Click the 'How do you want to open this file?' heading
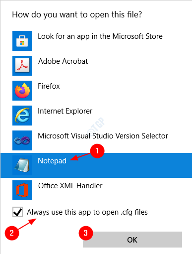 click(77, 15)
